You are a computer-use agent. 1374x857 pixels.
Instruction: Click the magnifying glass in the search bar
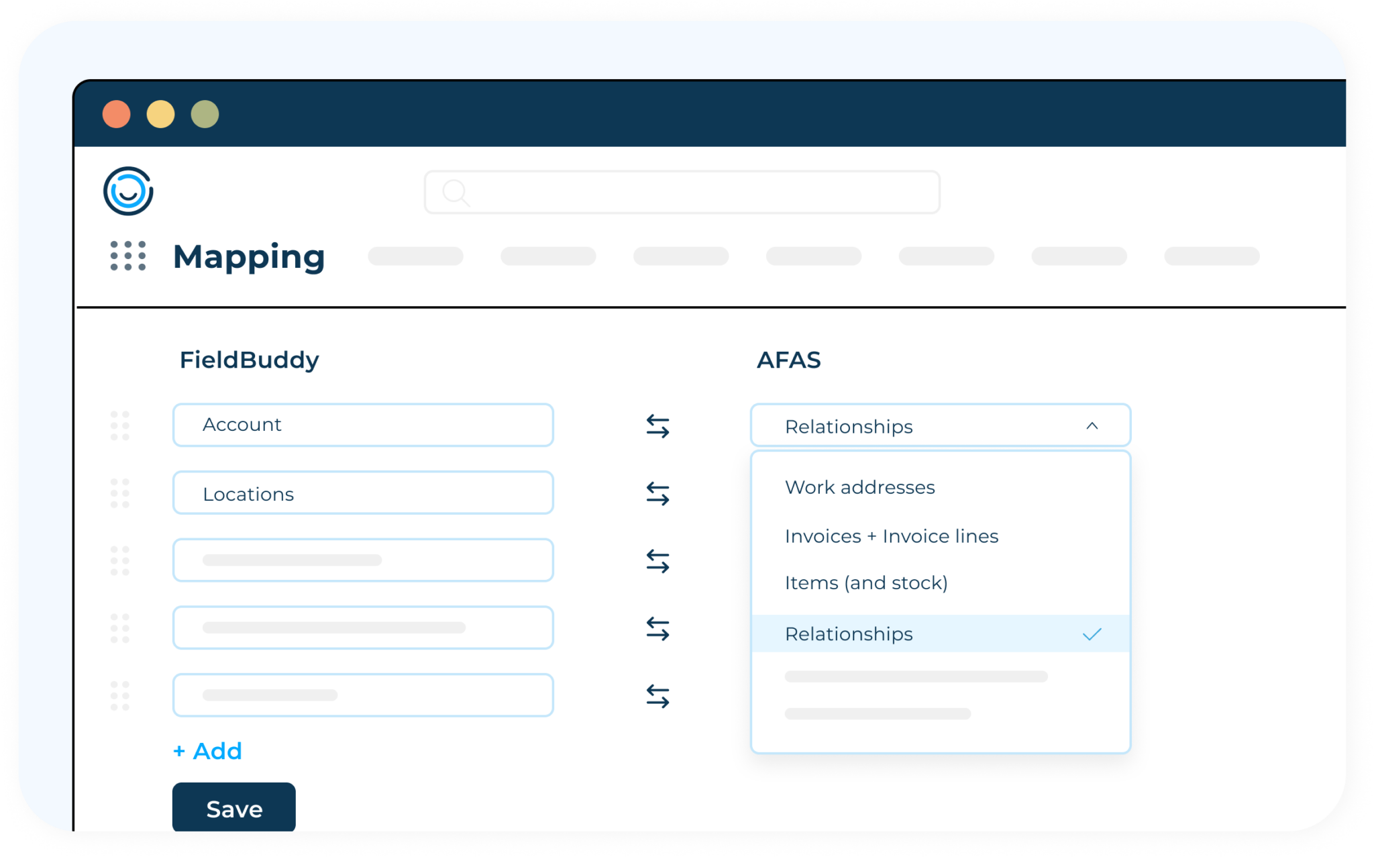456,193
